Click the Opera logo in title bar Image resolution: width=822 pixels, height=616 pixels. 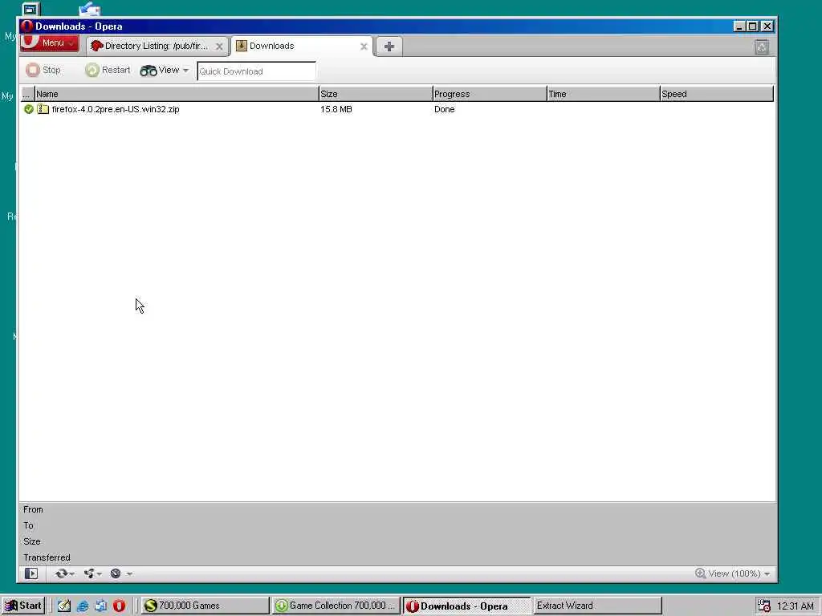pyautogui.click(x=27, y=26)
